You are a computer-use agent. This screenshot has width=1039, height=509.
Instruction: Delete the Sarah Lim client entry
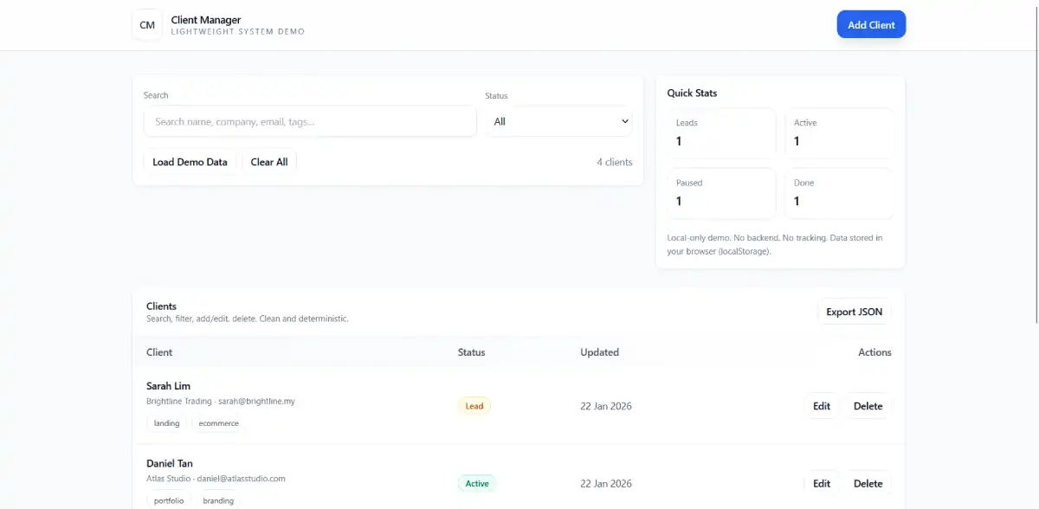[867, 405]
